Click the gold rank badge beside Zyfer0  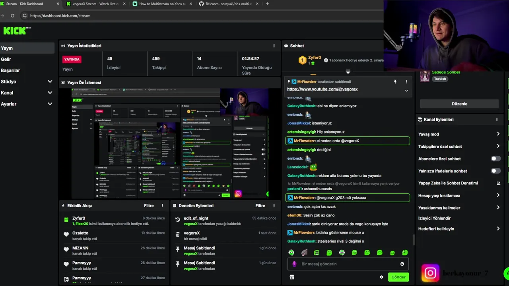302,60
